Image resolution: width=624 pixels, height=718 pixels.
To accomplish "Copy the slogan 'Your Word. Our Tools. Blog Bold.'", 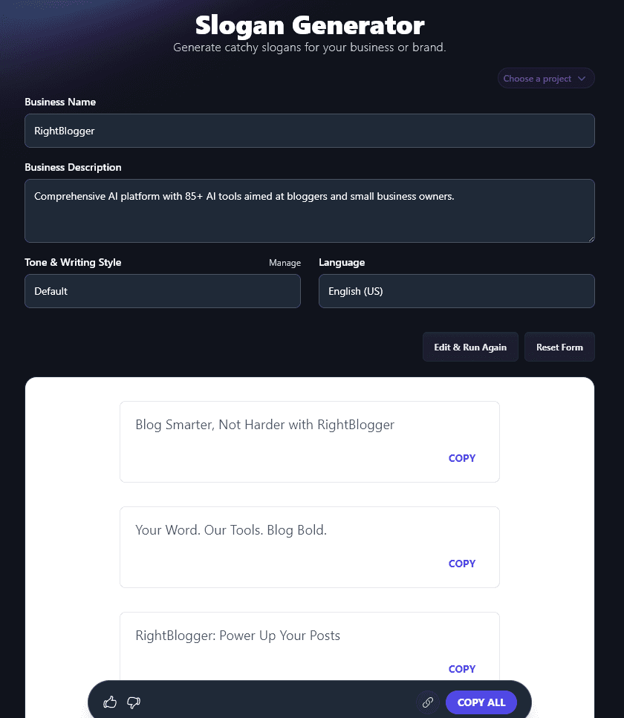I will pyautogui.click(x=461, y=564).
